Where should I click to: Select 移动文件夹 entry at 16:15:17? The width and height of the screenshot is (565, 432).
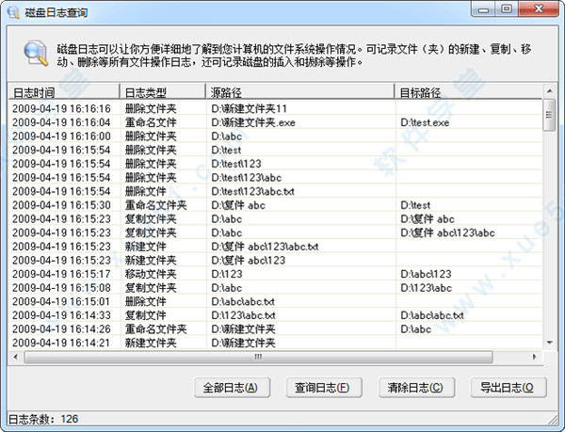[275, 274]
